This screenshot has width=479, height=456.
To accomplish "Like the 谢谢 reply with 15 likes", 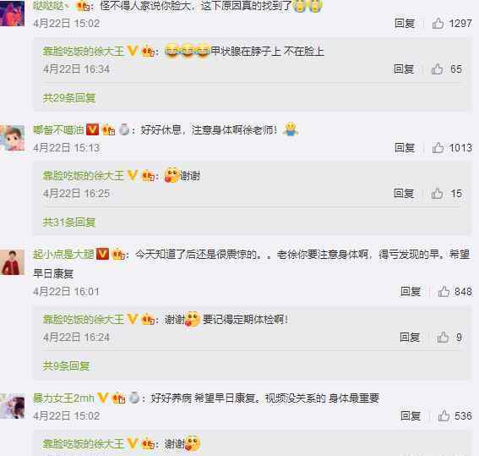I will click(437, 193).
